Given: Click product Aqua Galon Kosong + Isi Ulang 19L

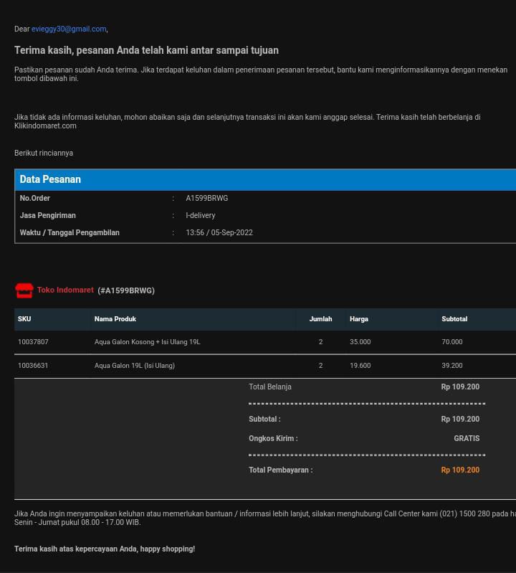Looking at the screenshot, I should (148, 343).
